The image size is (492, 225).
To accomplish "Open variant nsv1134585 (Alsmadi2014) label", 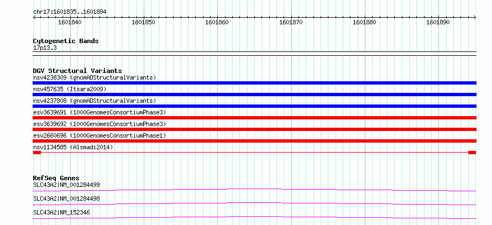I will [x=73, y=147].
